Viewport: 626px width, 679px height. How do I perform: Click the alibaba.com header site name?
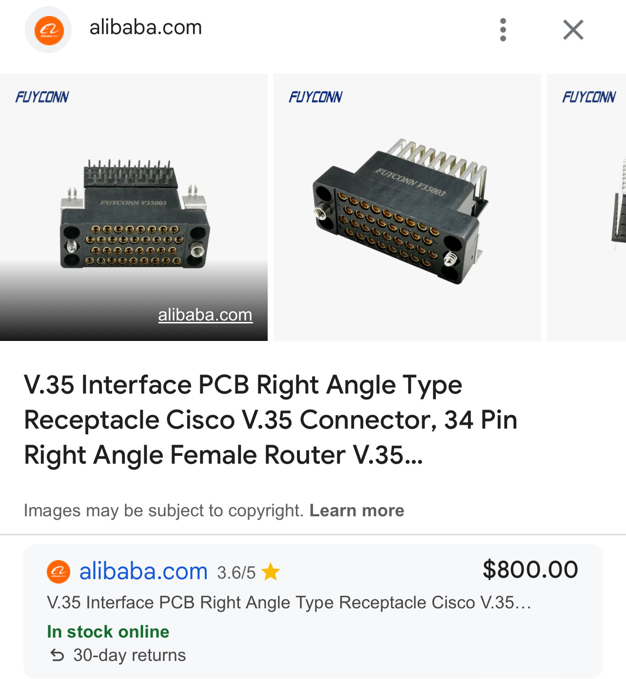(x=145, y=28)
